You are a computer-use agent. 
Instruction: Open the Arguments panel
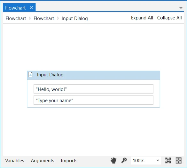point(43,160)
